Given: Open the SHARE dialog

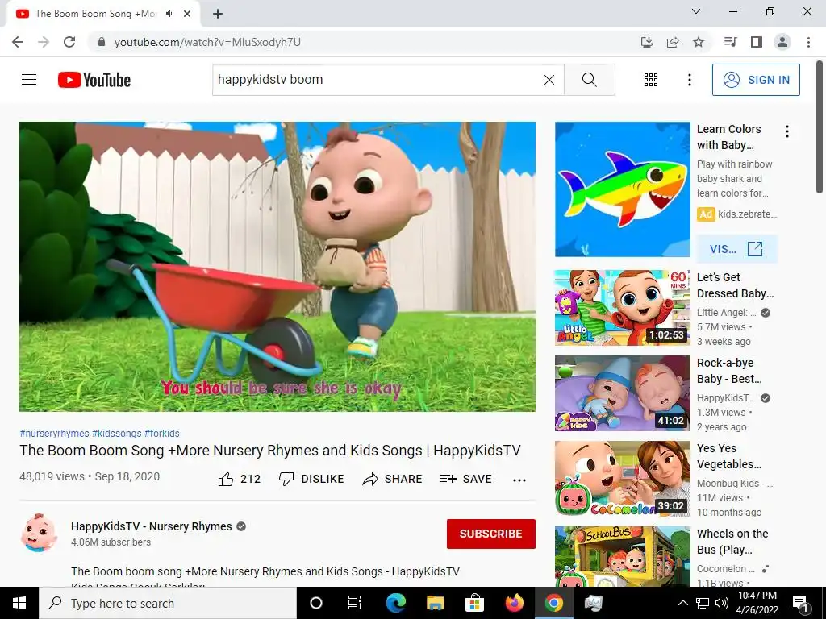Looking at the screenshot, I should [x=393, y=479].
